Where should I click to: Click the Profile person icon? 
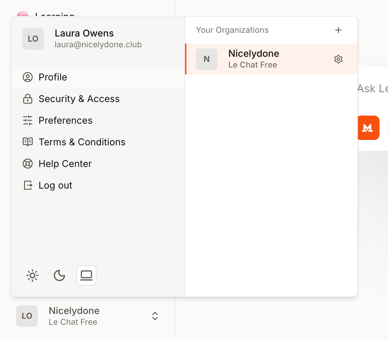[x=28, y=77]
